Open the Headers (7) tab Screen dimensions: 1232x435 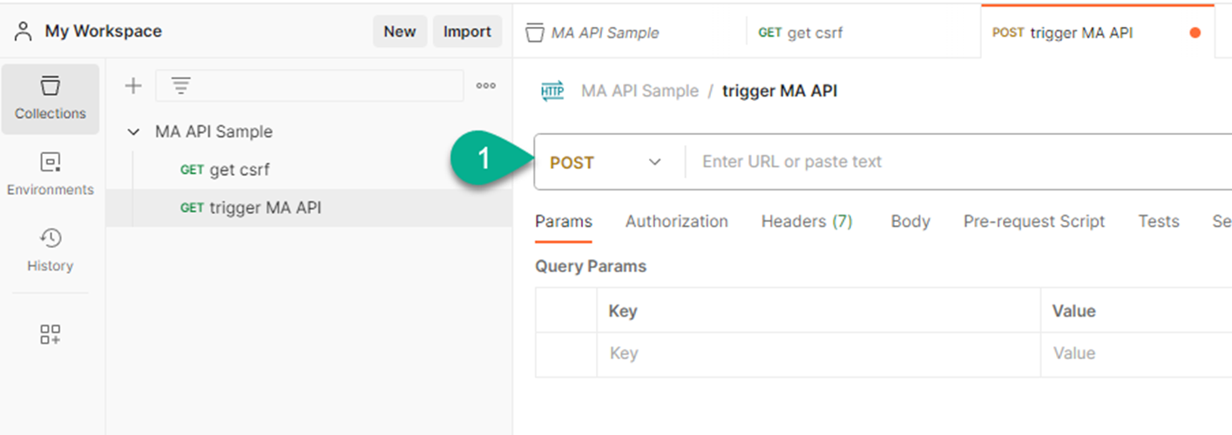point(807,222)
